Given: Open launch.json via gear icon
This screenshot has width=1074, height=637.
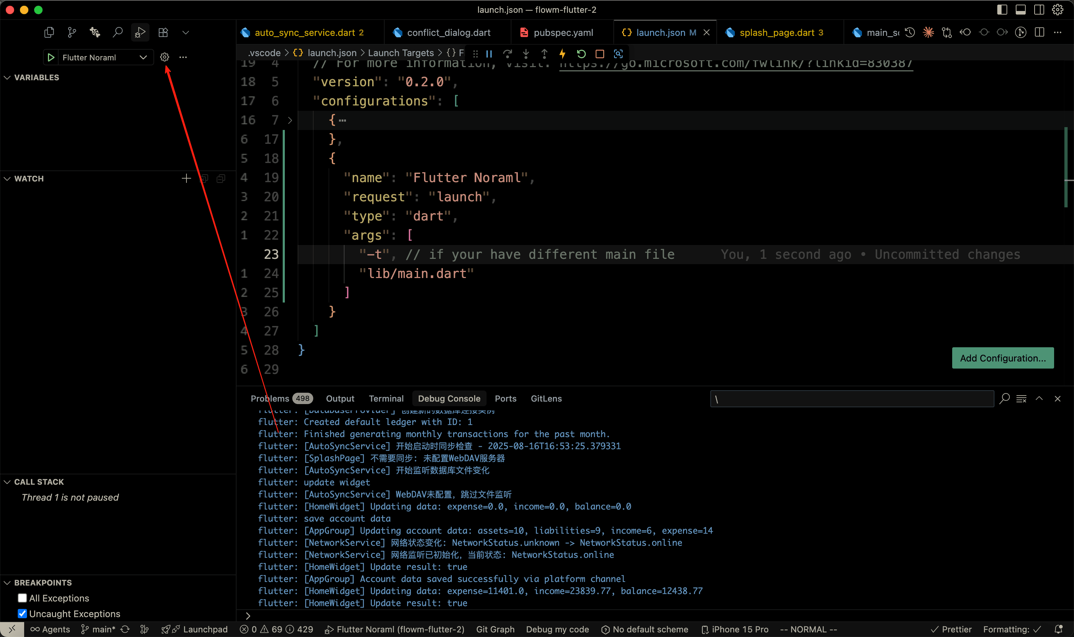Looking at the screenshot, I should [164, 57].
